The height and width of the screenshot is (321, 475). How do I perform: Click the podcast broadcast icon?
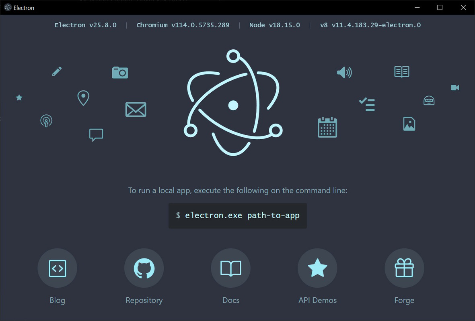46,121
